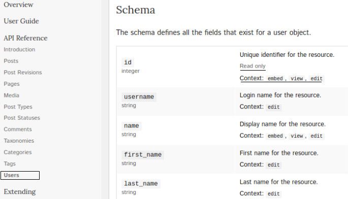Go to Categories reference
Screen dimensions: 348x199
click(x=18, y=152)
